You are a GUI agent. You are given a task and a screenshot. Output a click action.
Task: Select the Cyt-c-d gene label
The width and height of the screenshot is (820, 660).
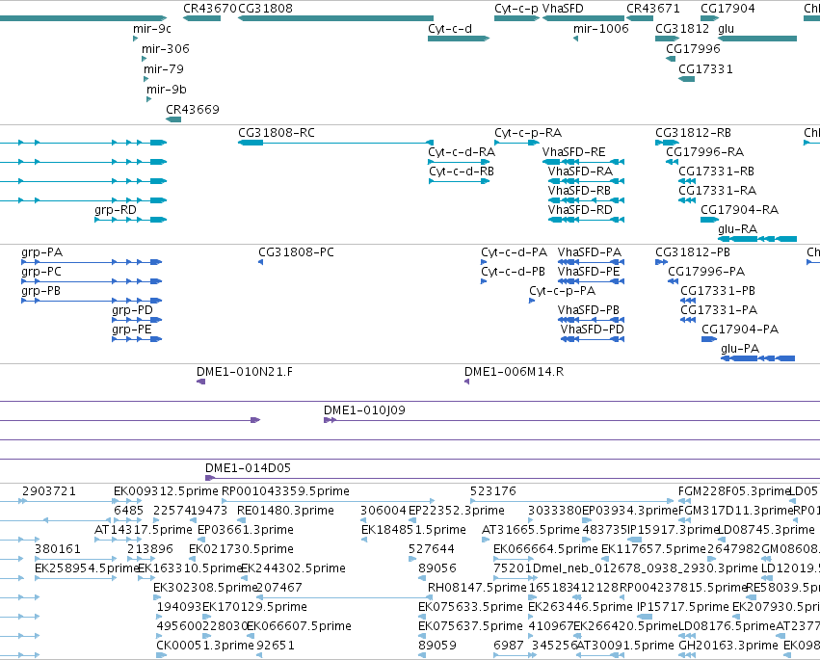(x=450, y=29)
